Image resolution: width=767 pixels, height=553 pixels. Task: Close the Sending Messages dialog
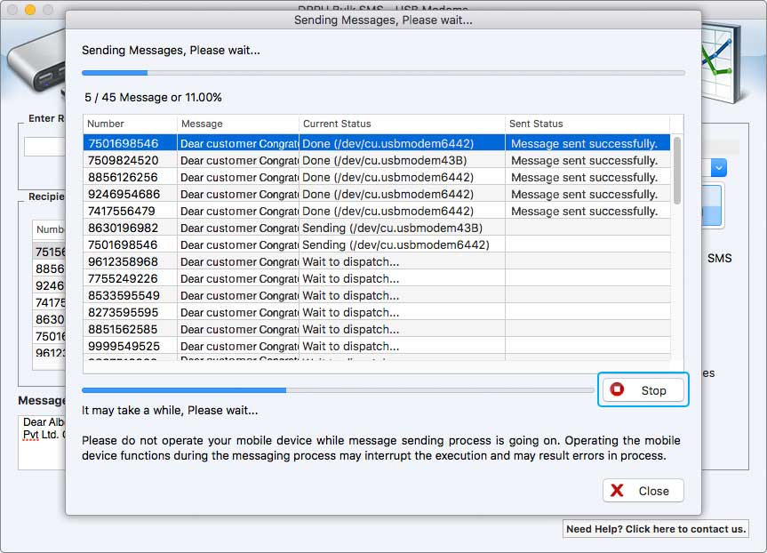pyautogui.click(x=643, y=491)
